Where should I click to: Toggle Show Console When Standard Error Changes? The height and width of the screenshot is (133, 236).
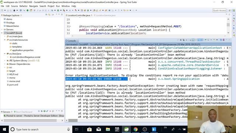(x=202, y=40)
